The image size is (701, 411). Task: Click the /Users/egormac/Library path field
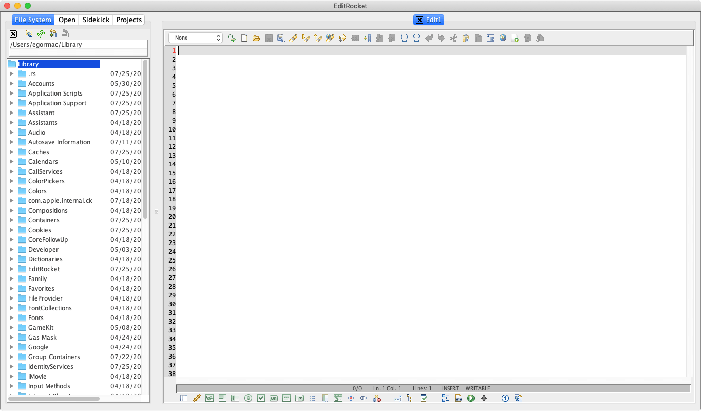(x=78, y=45)
